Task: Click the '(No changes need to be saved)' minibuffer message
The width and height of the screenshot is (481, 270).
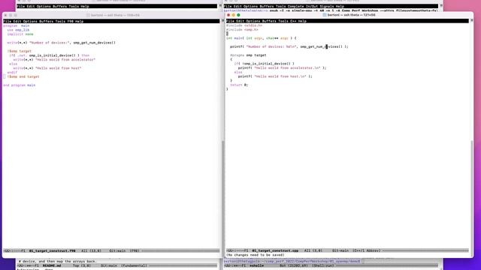Action: pos(256,255)
